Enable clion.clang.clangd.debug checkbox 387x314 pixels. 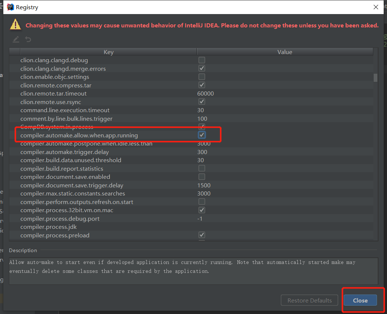202,60
